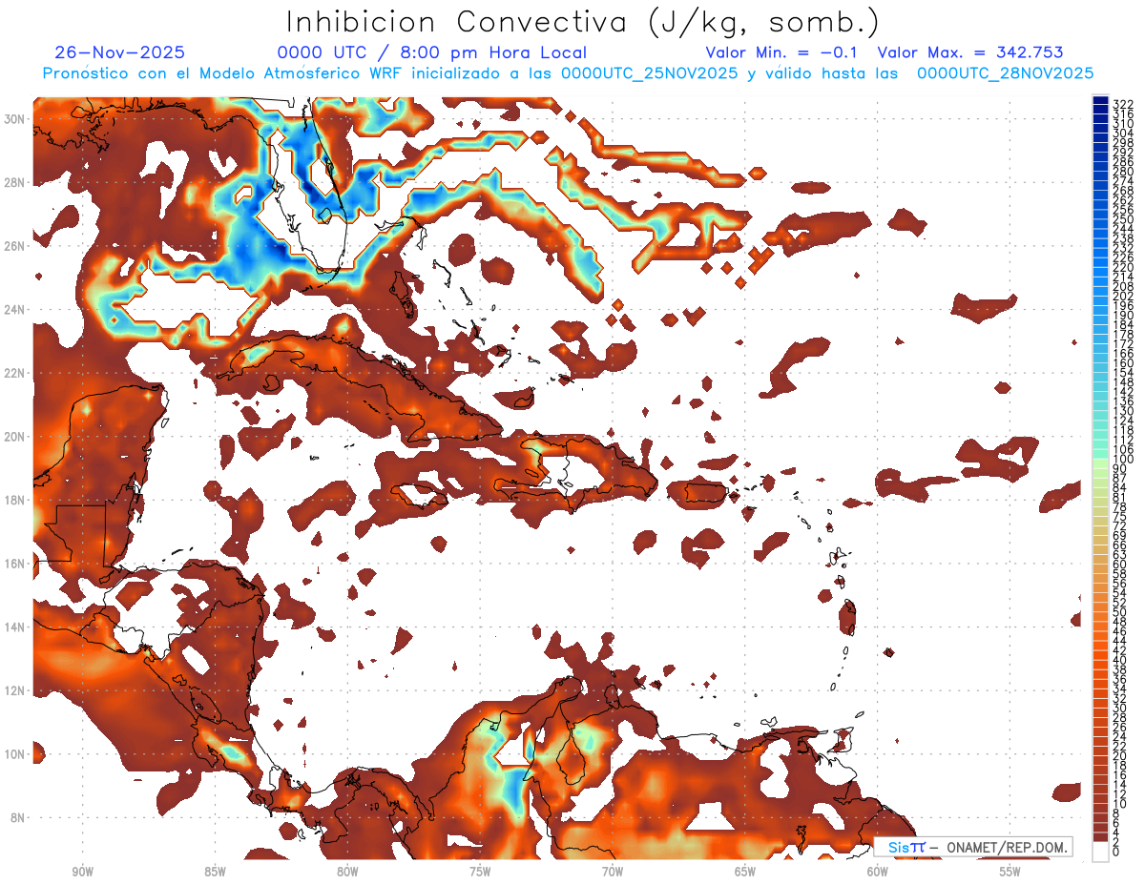
Task: Click the '0000UTC_28NOV2025' valid-until time
Action: pyautogui.click(x=1005, y=73)
